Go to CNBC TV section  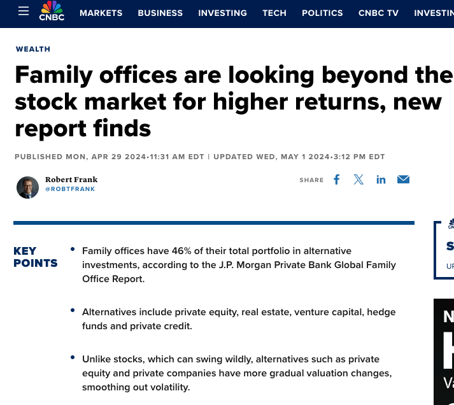point(378,13)
